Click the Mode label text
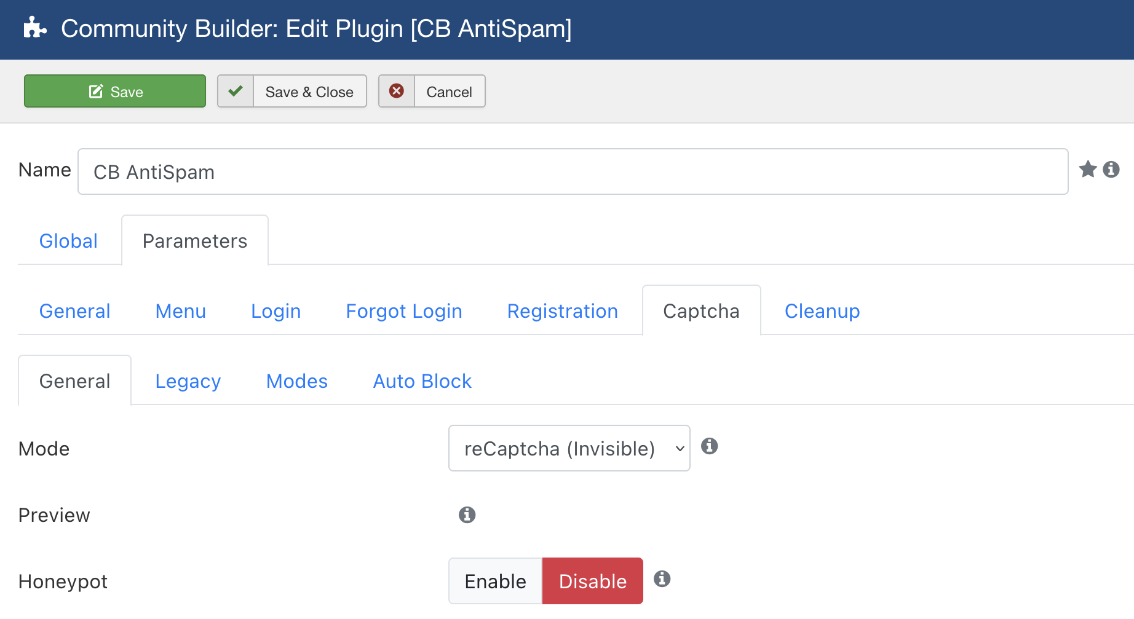 pos(44,449)
